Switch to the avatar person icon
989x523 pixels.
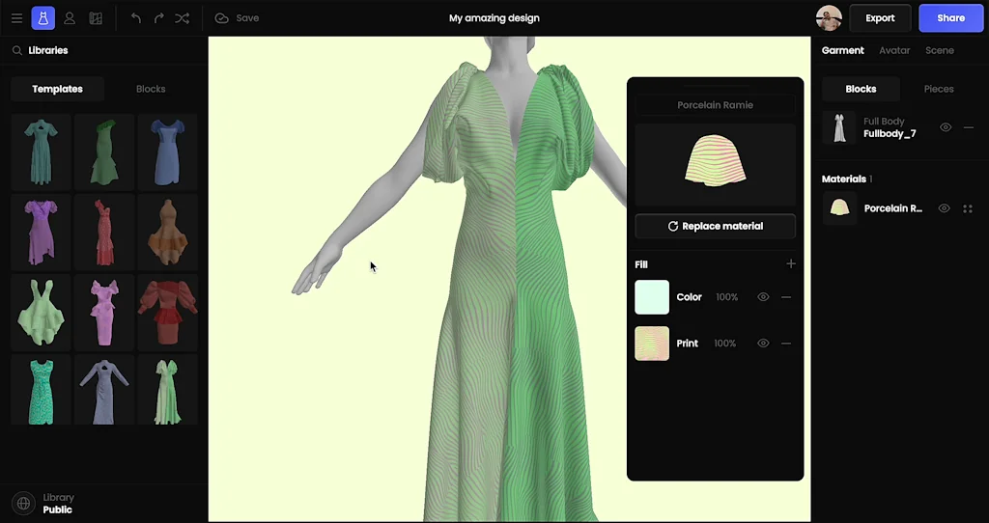point(70,18)
